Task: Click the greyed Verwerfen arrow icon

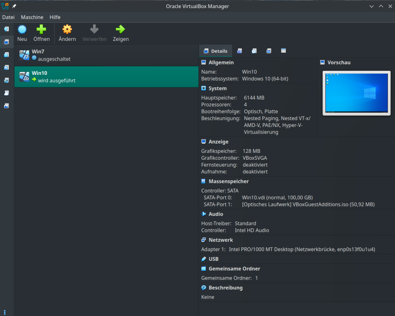Action: point(94,29)
